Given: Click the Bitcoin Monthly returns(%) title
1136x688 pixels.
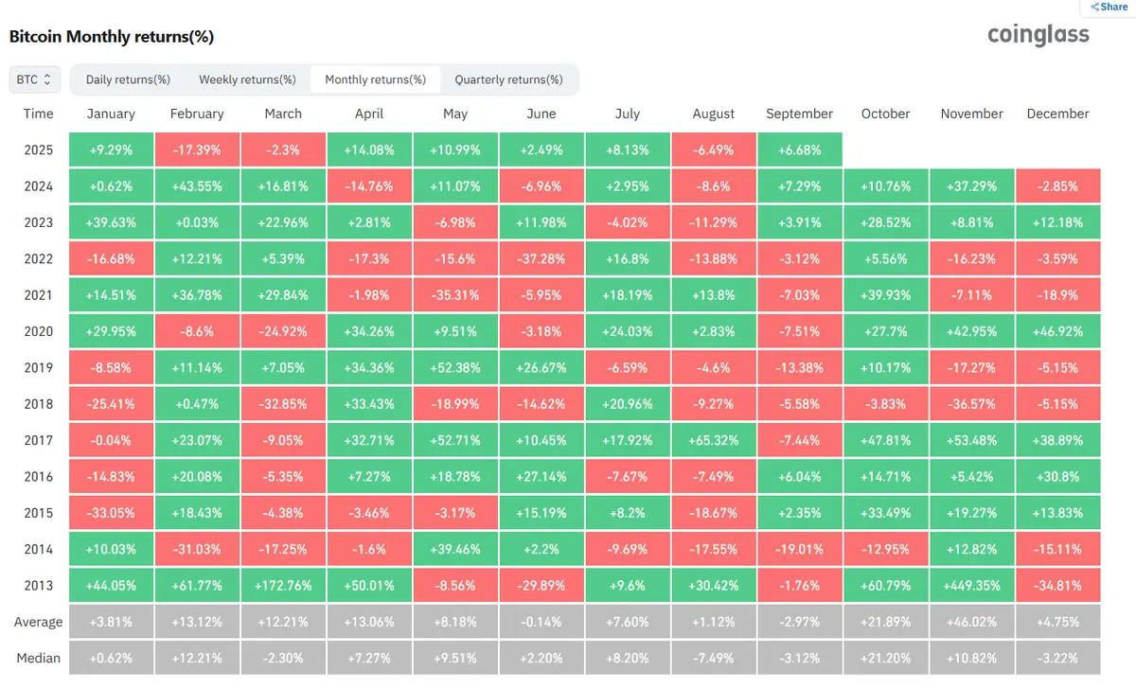Looking at the screenshot, I should (x=112, y=37).
